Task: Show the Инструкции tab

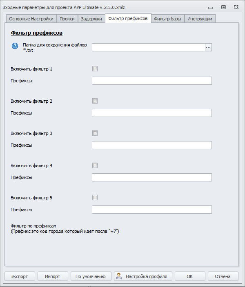Action: [200, 19]
